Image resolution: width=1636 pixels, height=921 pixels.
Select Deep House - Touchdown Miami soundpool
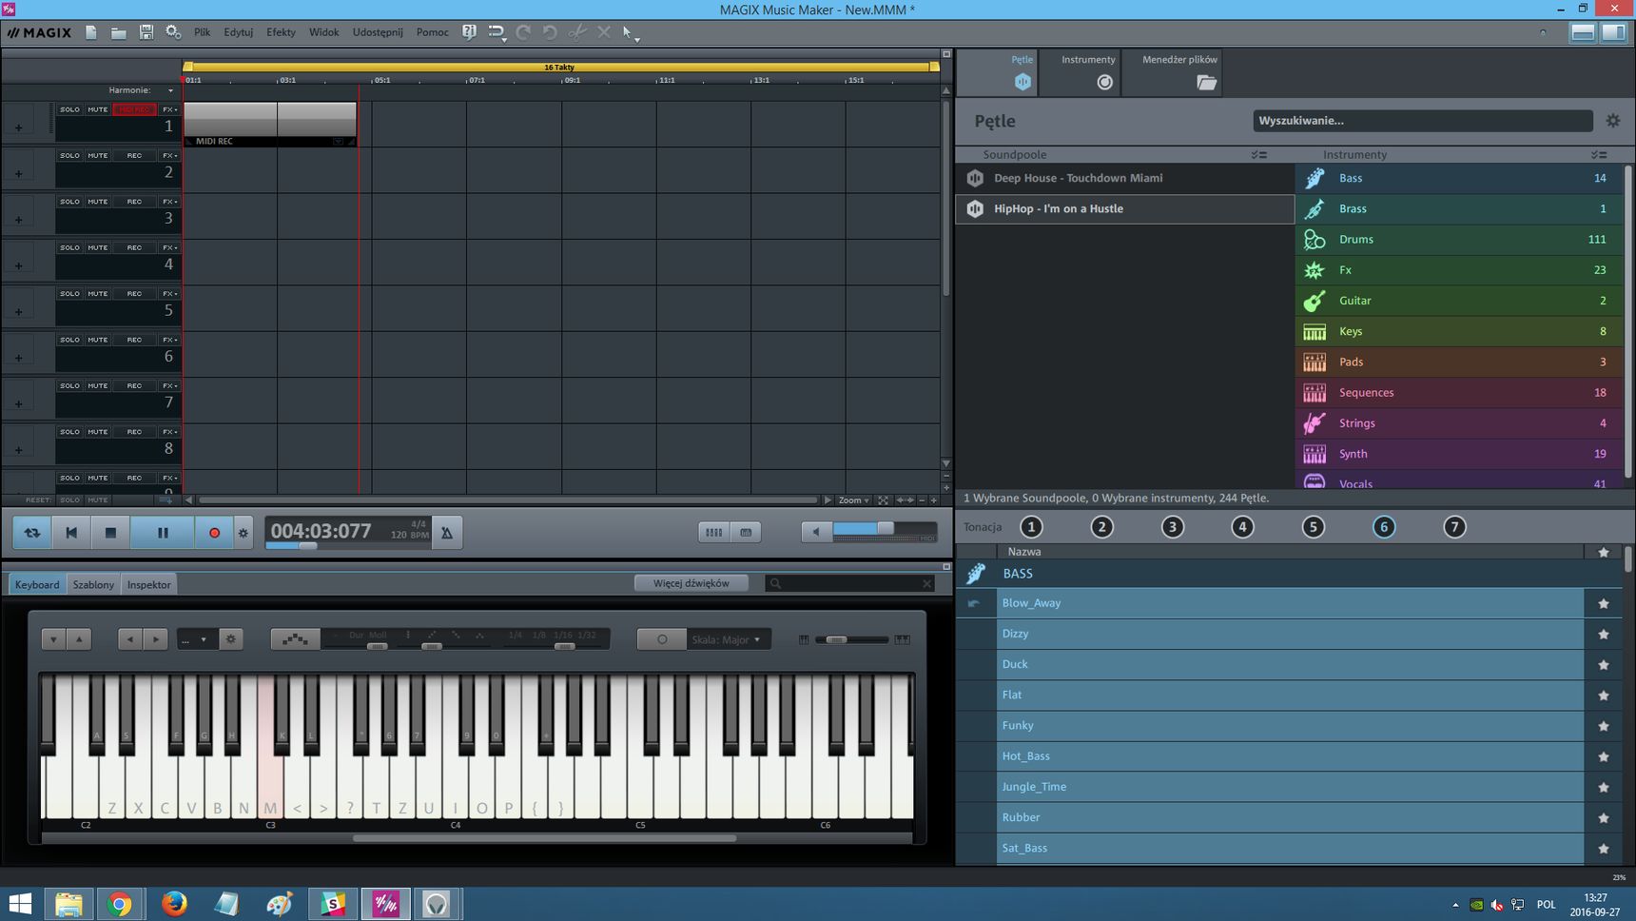pos(1125,178)
